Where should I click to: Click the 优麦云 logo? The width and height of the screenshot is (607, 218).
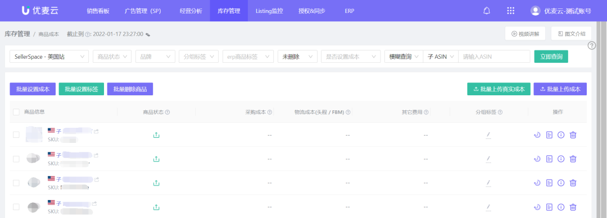click(x=40, y=11)
